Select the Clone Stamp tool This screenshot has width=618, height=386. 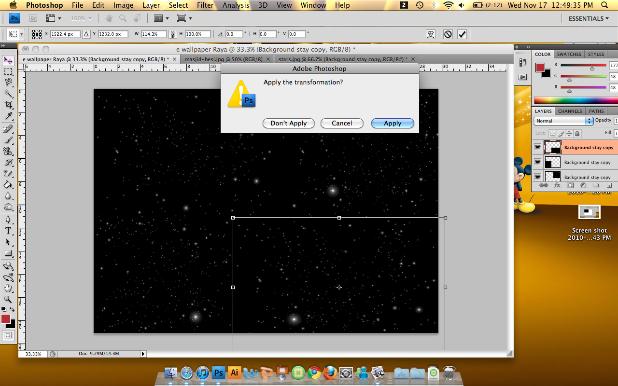(8, 151)
